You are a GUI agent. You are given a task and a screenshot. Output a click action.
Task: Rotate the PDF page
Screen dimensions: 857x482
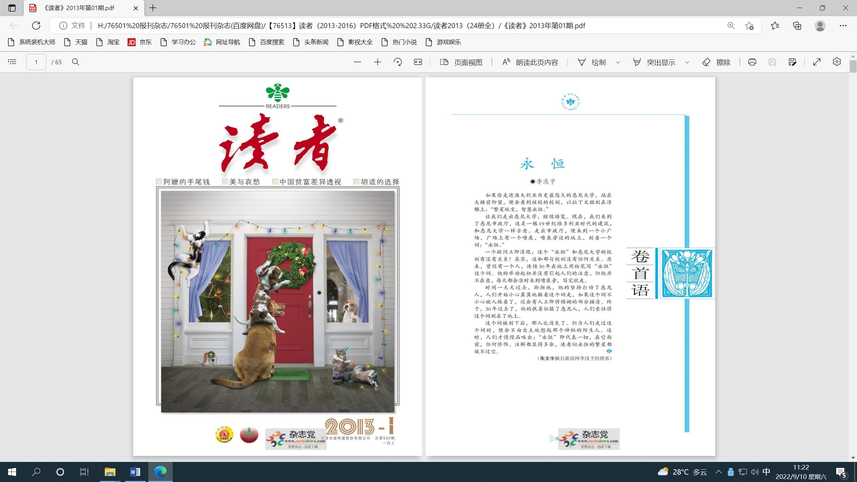tap(398, 62)
